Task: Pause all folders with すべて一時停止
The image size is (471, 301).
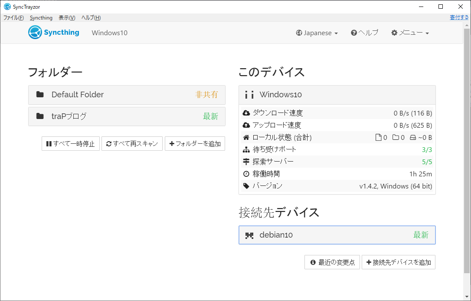Action: [71, 144]
